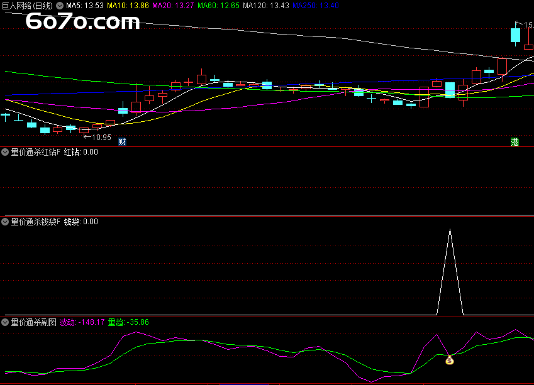Click the 波动: -148.17 value

point(82,322)
